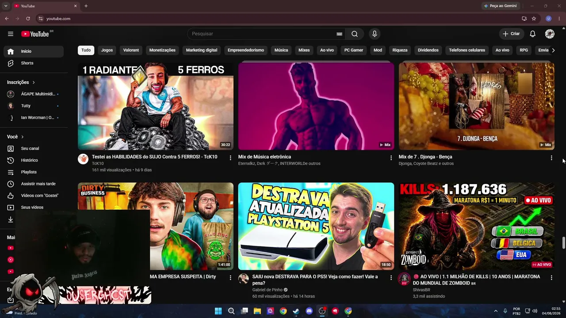Screen dimensions: 566x318
Task: Show more category chips with right arrow
Action: (x=553, y=50)
